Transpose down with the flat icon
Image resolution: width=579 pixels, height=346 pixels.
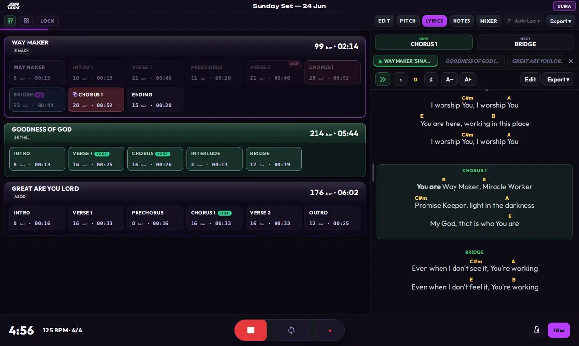point(400,79)
